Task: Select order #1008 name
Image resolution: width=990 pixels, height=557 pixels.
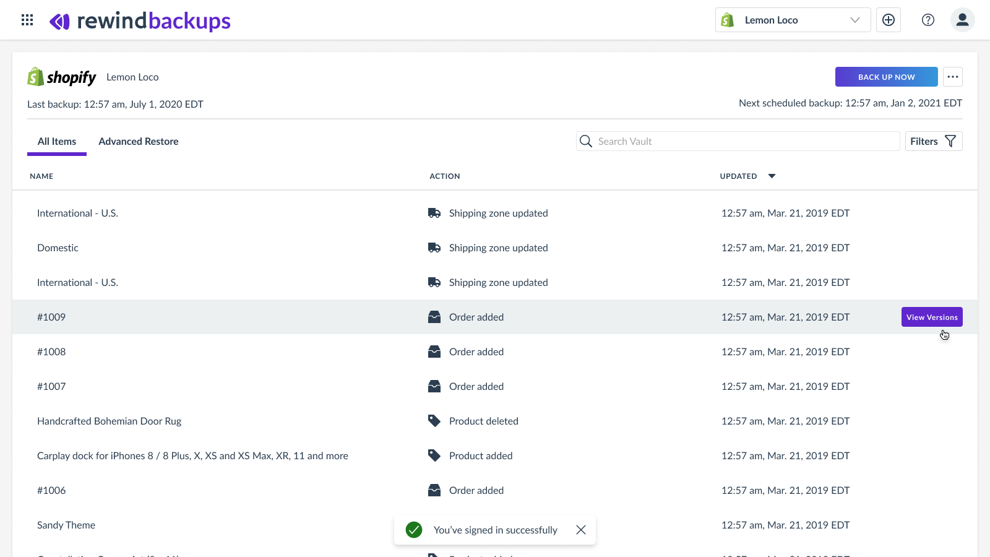Action: pos(51,352)
